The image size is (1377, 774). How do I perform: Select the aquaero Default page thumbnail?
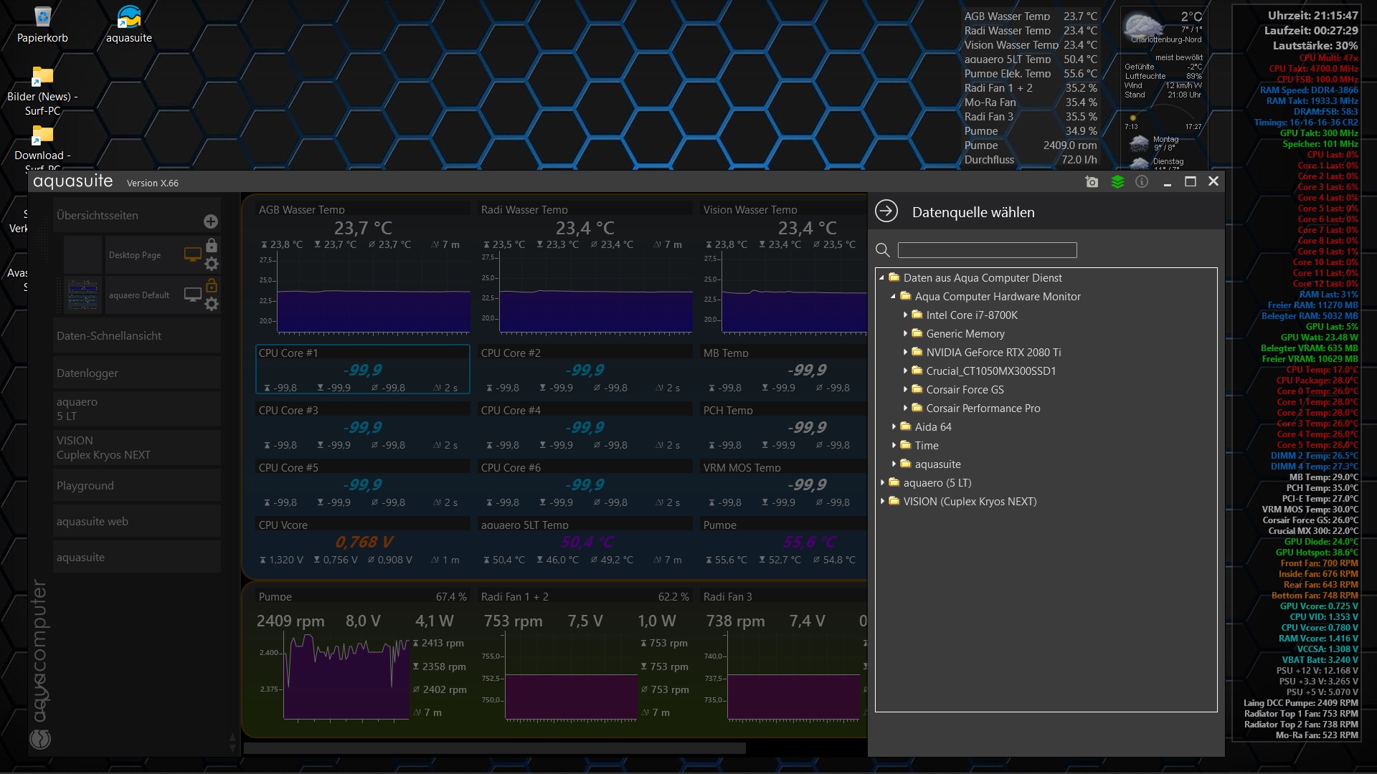click(x=82, y=295)
